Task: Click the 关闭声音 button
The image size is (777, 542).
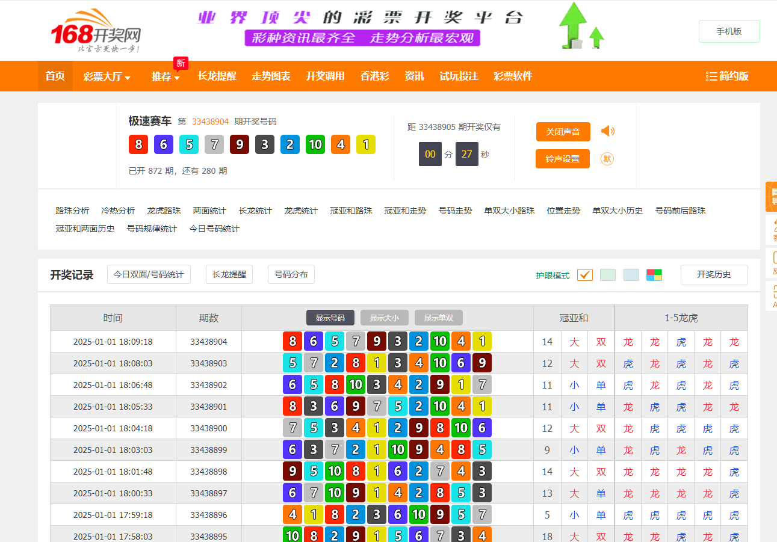Action: pyautogui.click(x=563, y=131)
